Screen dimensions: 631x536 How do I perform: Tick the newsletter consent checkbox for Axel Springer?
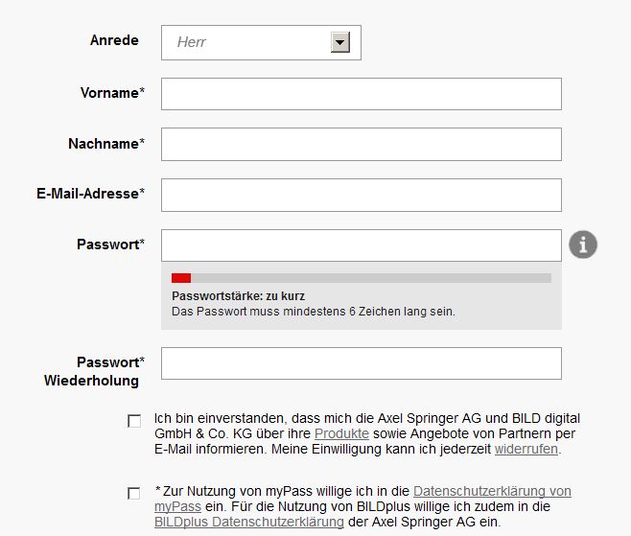coord(134,421)
